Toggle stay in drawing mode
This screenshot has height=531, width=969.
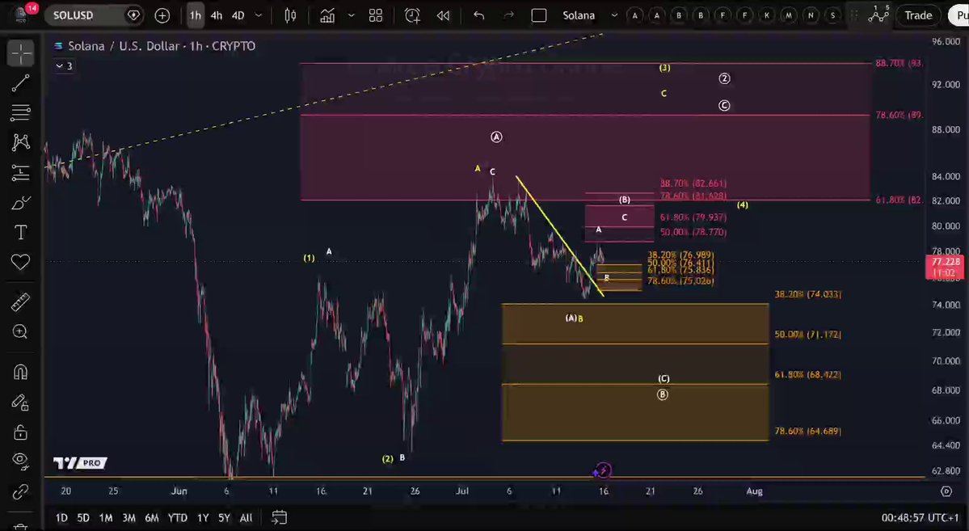click(20, 402)
